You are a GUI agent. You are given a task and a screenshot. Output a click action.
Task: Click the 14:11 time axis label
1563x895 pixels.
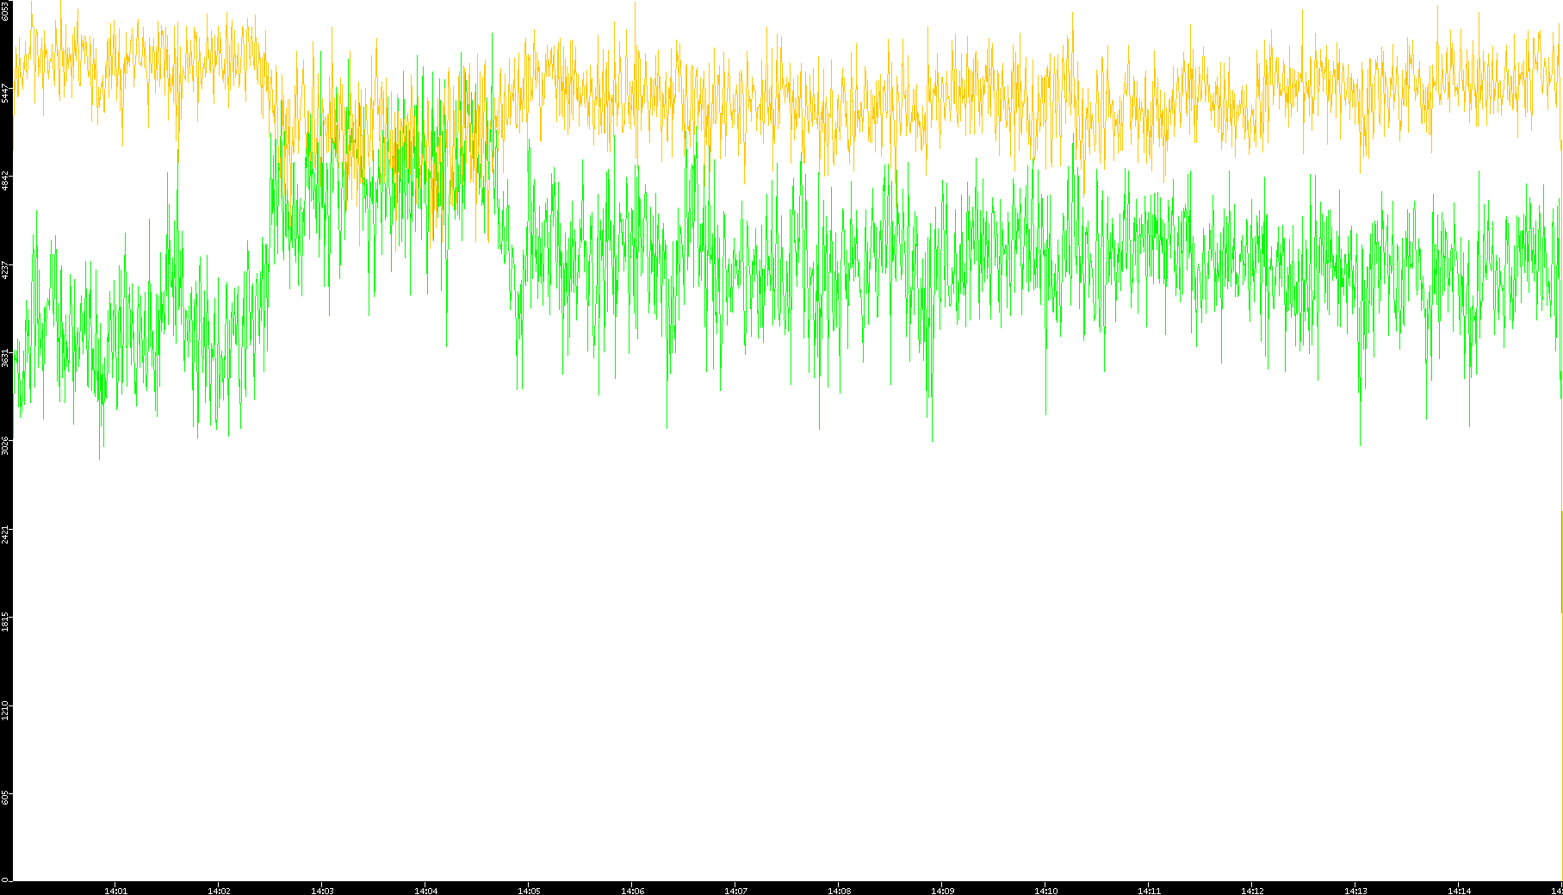tap(1149, 891)
